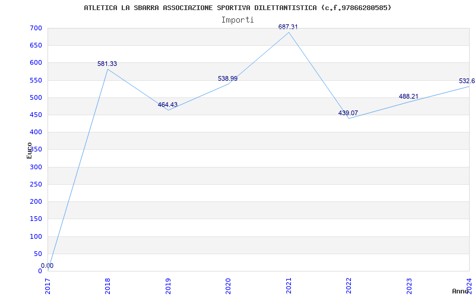Click the 50 y-axis tick label
This screenshot has height=297, width=475.
37,254
